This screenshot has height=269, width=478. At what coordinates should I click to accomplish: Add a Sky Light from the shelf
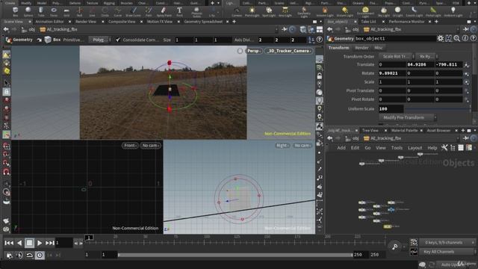point(383,12)
